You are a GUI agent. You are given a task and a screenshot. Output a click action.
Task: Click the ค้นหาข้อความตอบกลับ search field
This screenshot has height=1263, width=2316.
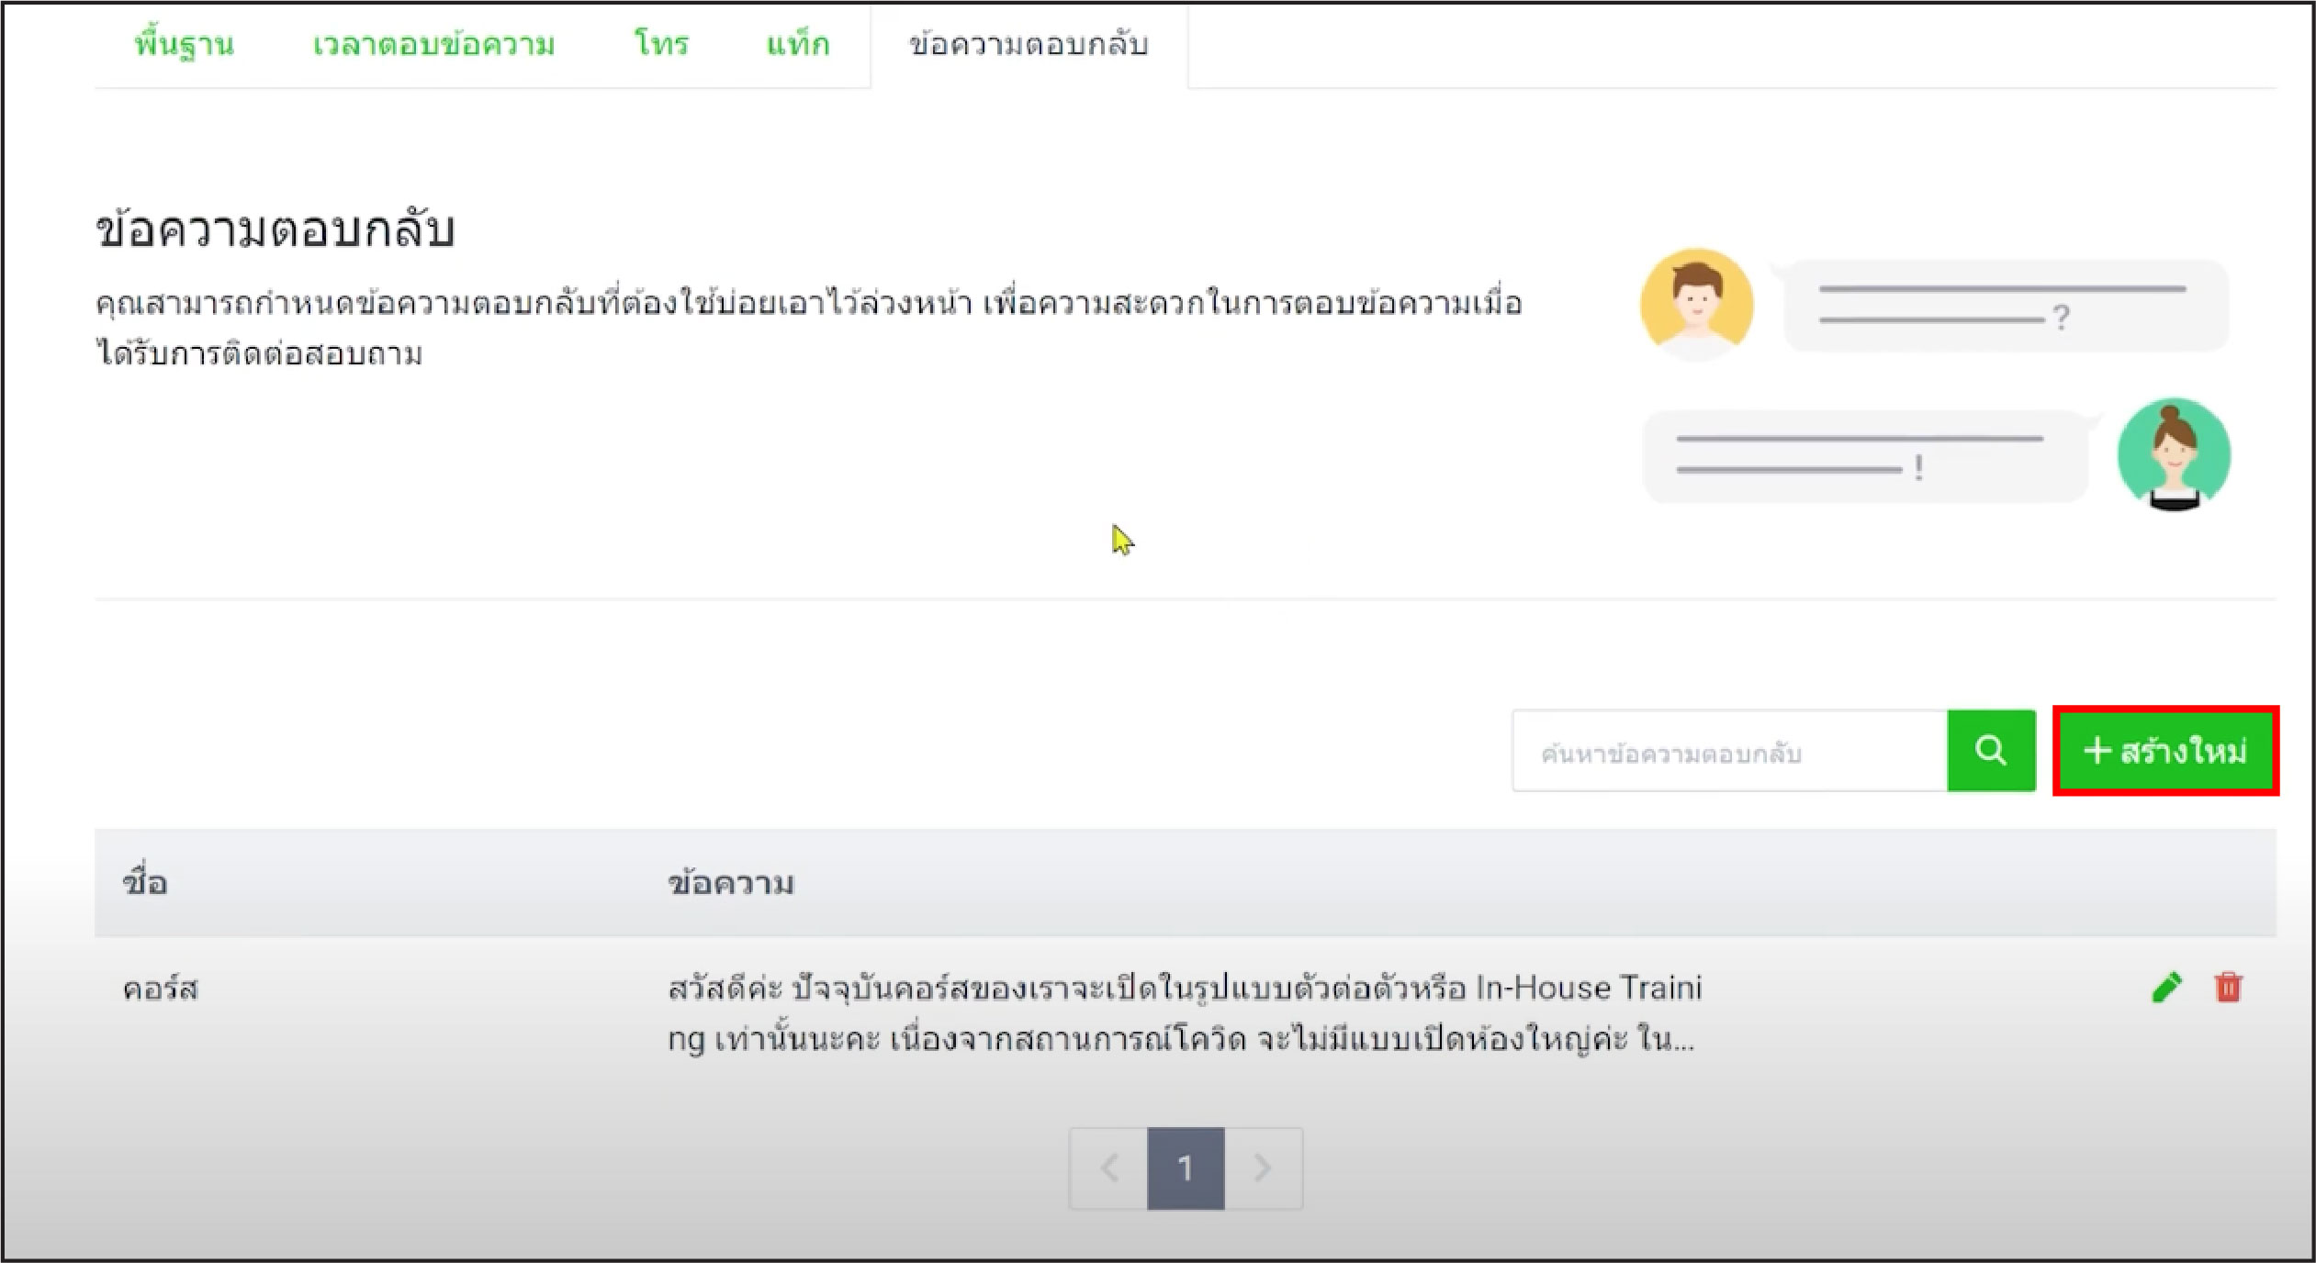click(1729, 751)
